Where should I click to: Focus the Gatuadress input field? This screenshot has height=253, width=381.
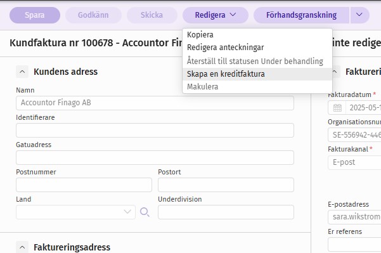coord(155,157)
